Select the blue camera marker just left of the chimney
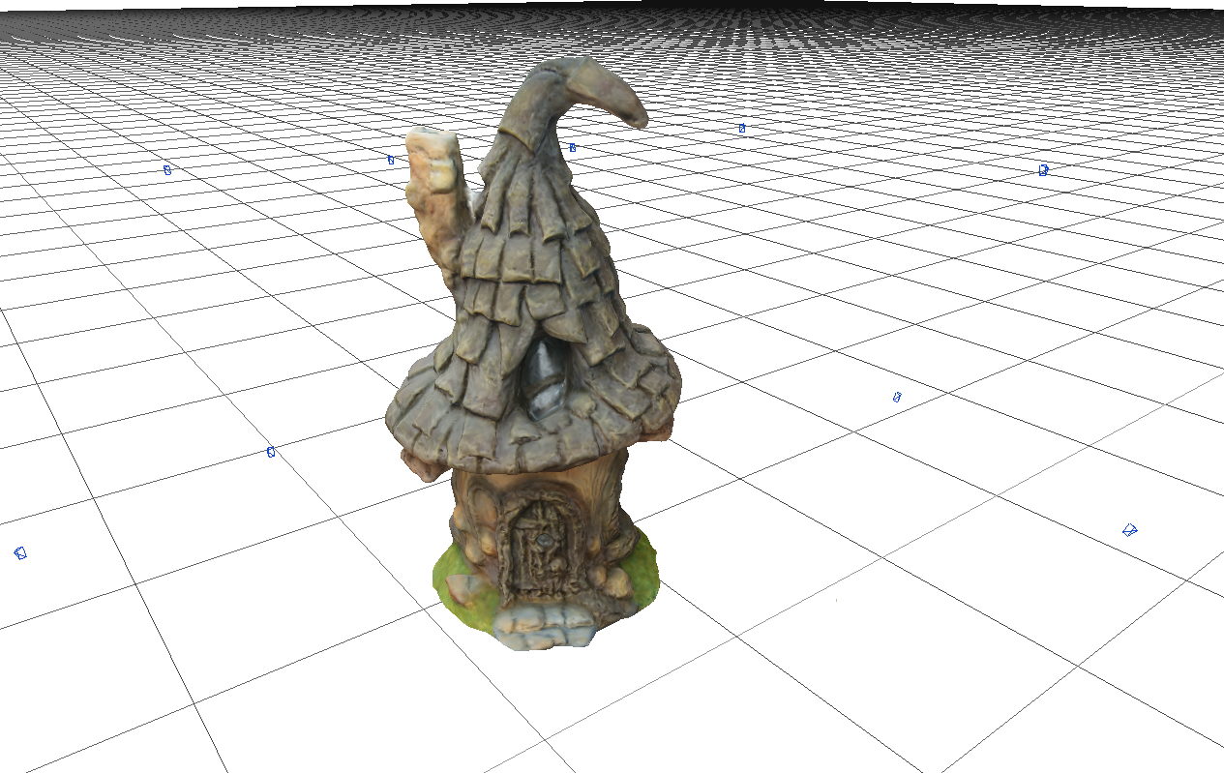Screen dimensions: 1224x773 (x=391, y=160)
